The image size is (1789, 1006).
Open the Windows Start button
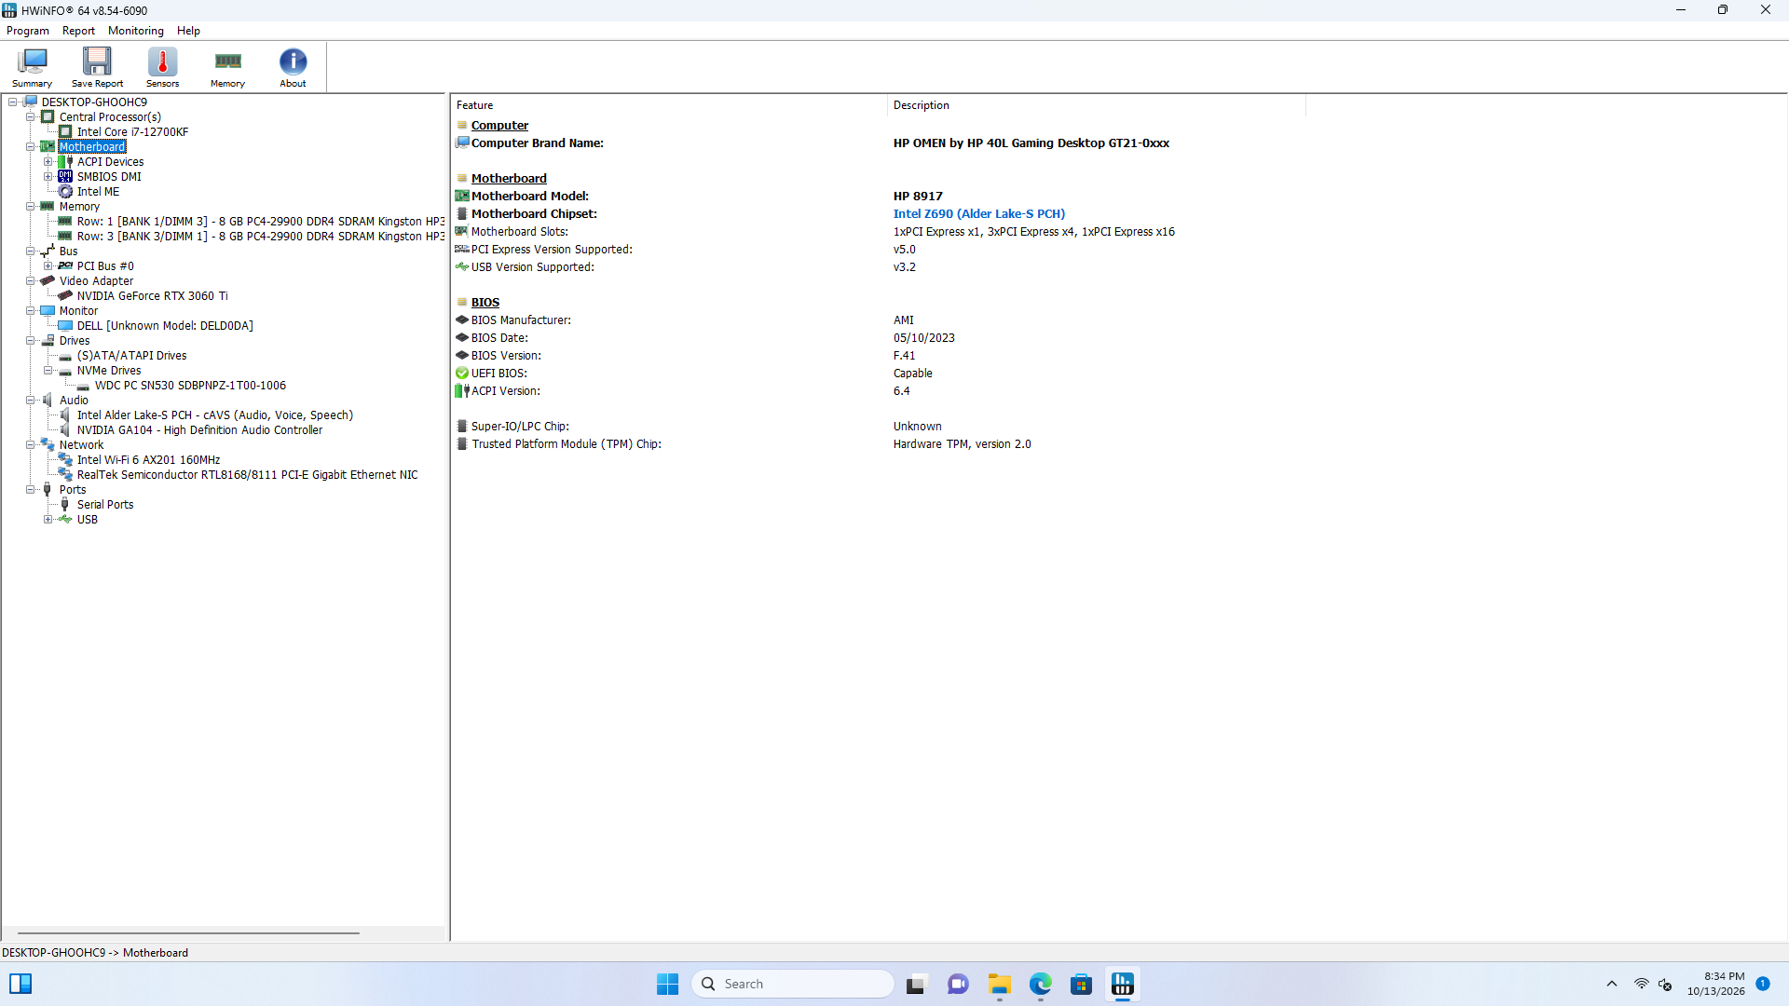coord(667,984)
